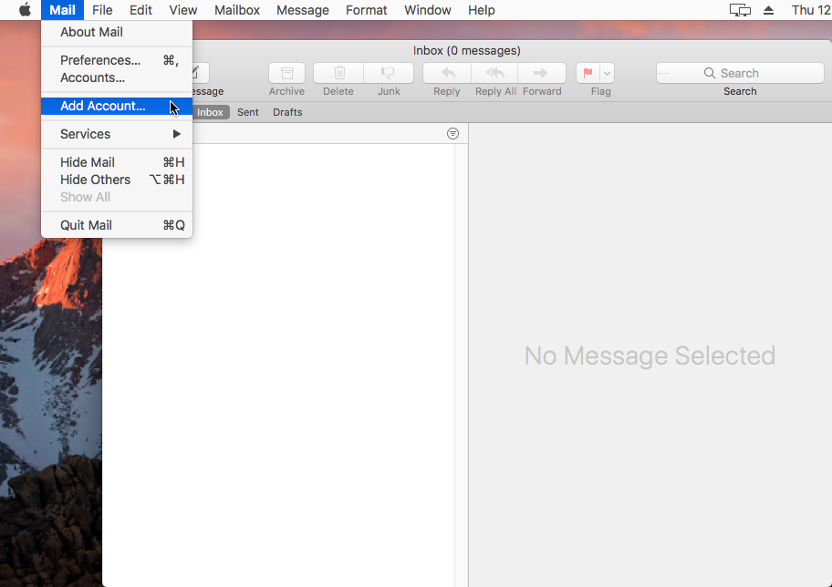Open the File menu
Image resolution: width=832 pixels, height=587 pixels.
tap(102, 10)
